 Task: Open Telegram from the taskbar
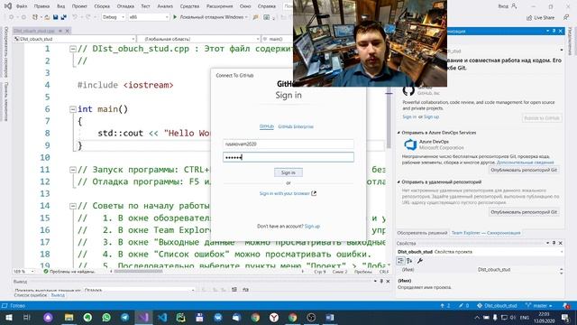click(x=124, y=317)
